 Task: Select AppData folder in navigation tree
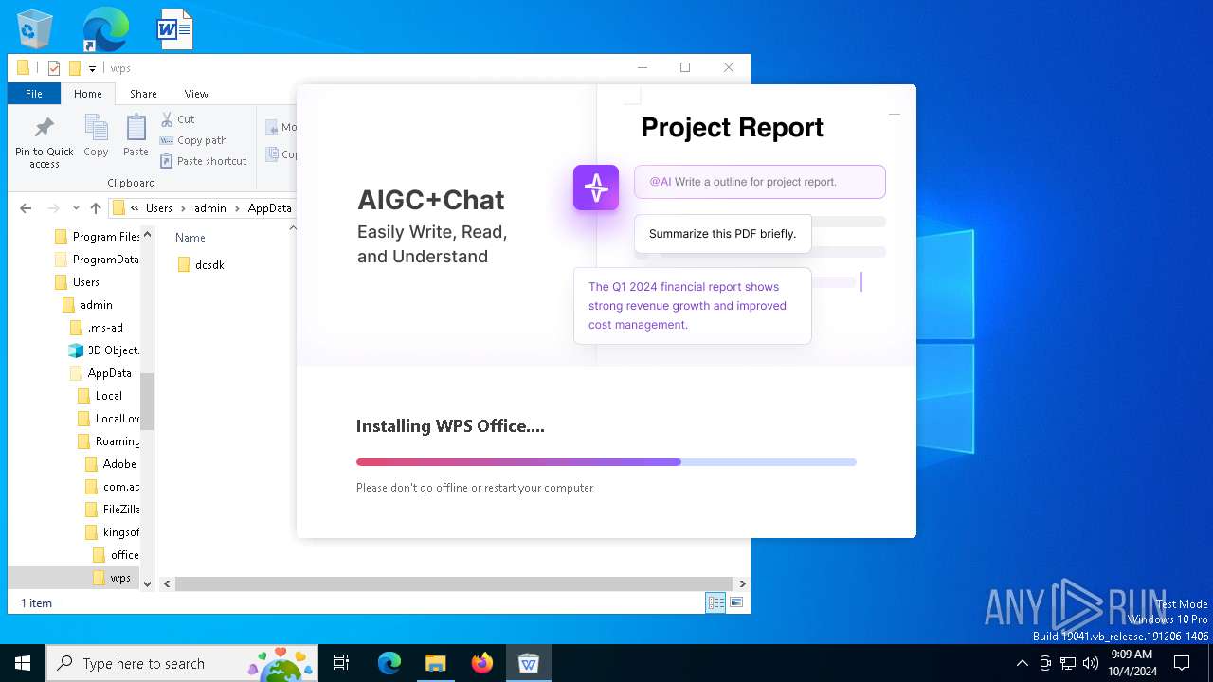(100, 373)
